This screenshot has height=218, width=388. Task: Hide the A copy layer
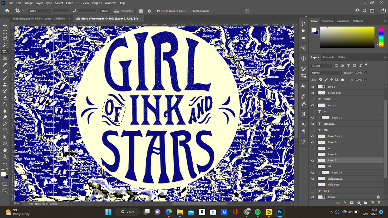pos(313,105)
